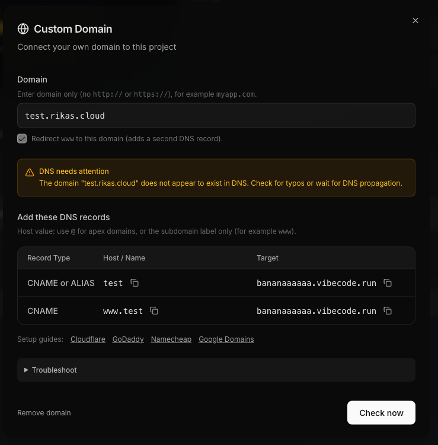Open the Cloudflare setup guide

[x=88, y=339]
